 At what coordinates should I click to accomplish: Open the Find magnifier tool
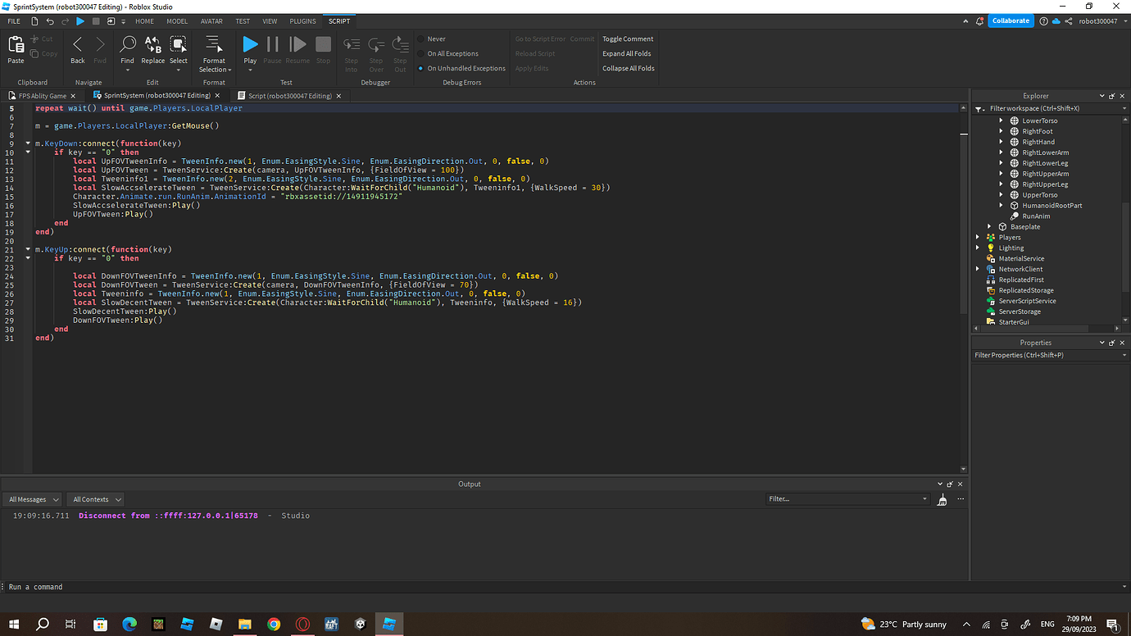point(128,45)
